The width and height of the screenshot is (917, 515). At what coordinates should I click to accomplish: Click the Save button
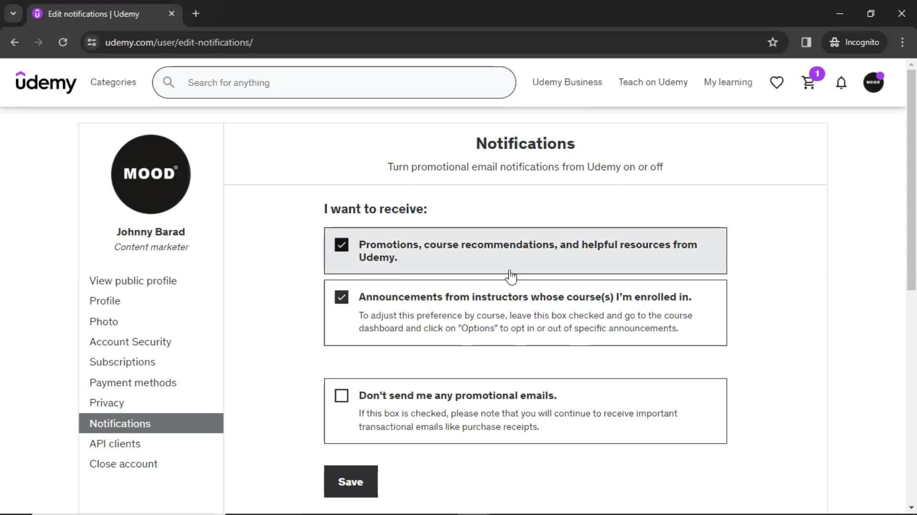(352, 482)
